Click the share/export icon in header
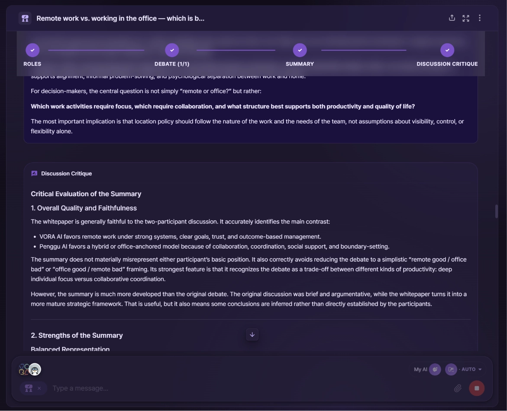The height and width of the screenshot is (411, 507). pos(452,18)
